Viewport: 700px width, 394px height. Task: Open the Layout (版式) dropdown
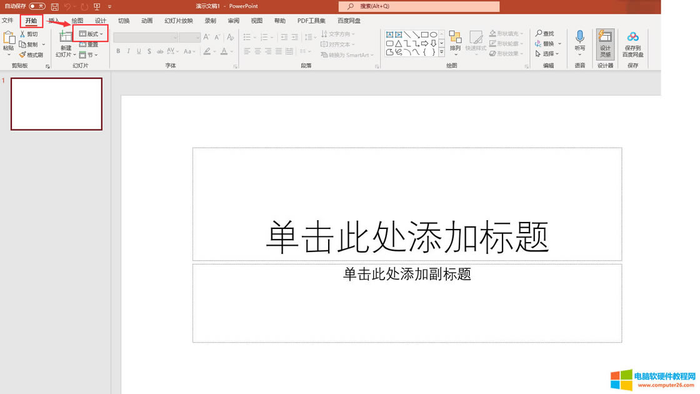(91, 34)
